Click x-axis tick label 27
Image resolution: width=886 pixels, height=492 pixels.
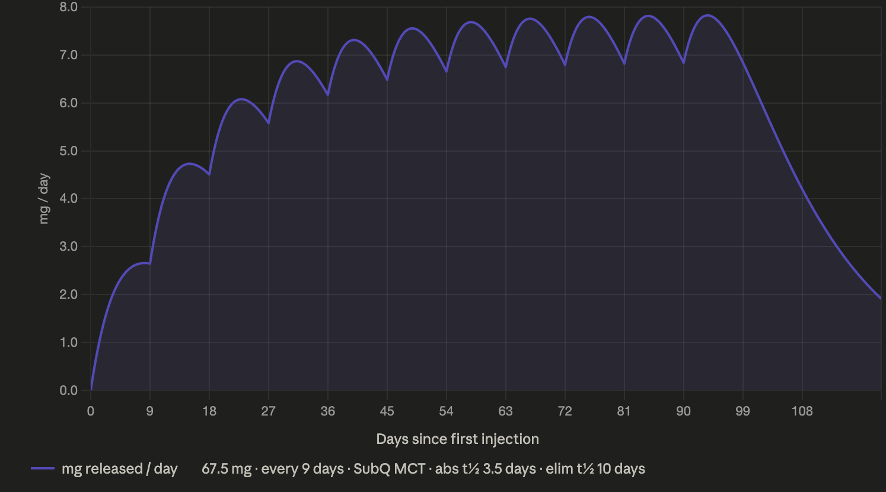pyautogui.click(x=269, y=411)
